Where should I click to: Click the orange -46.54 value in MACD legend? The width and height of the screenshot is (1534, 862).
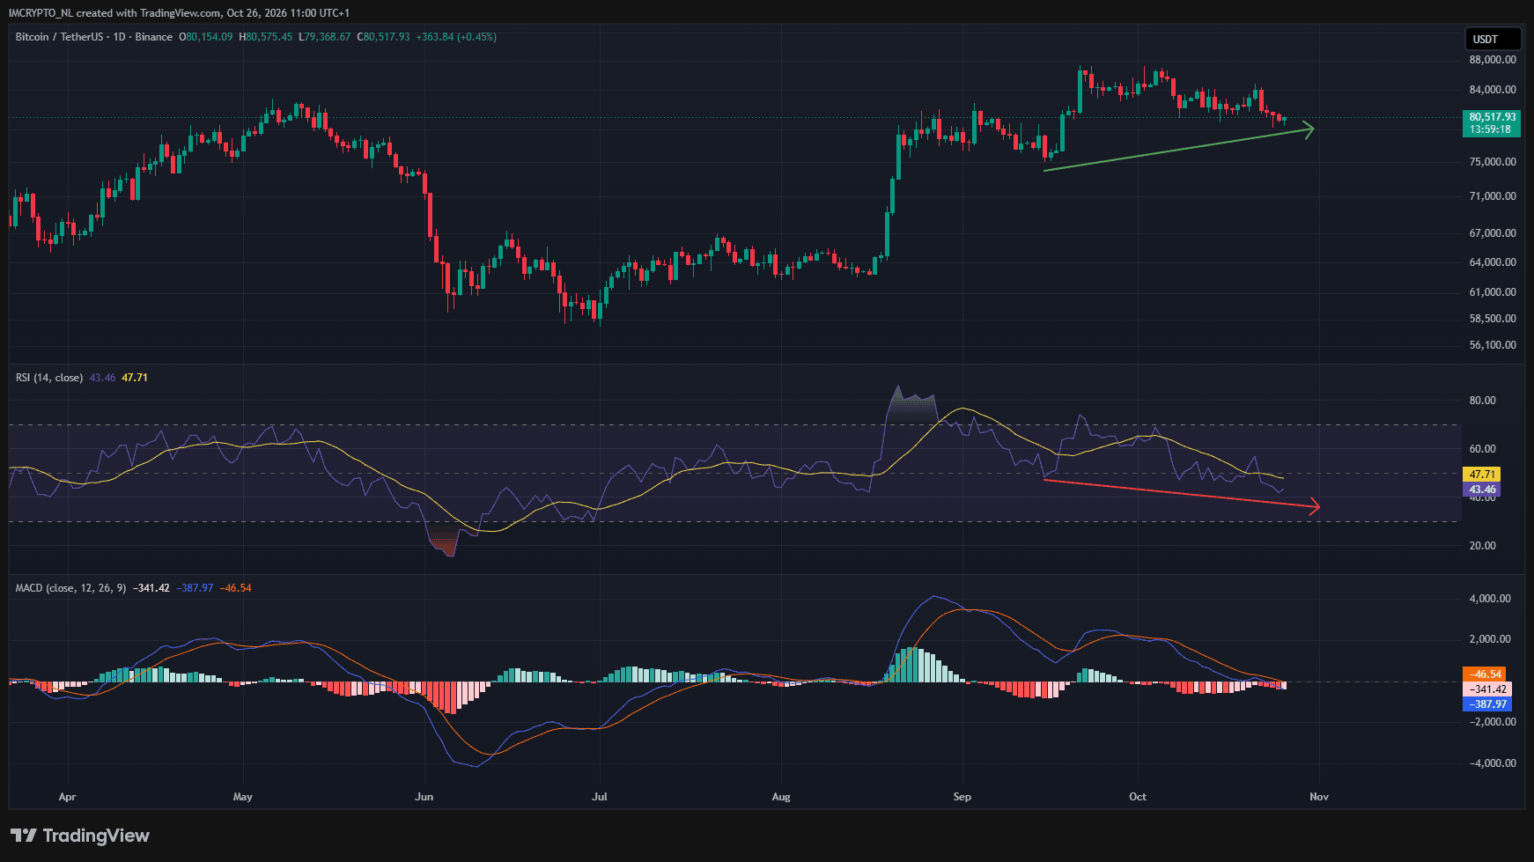pyautogui.click(x=235, y=588)
